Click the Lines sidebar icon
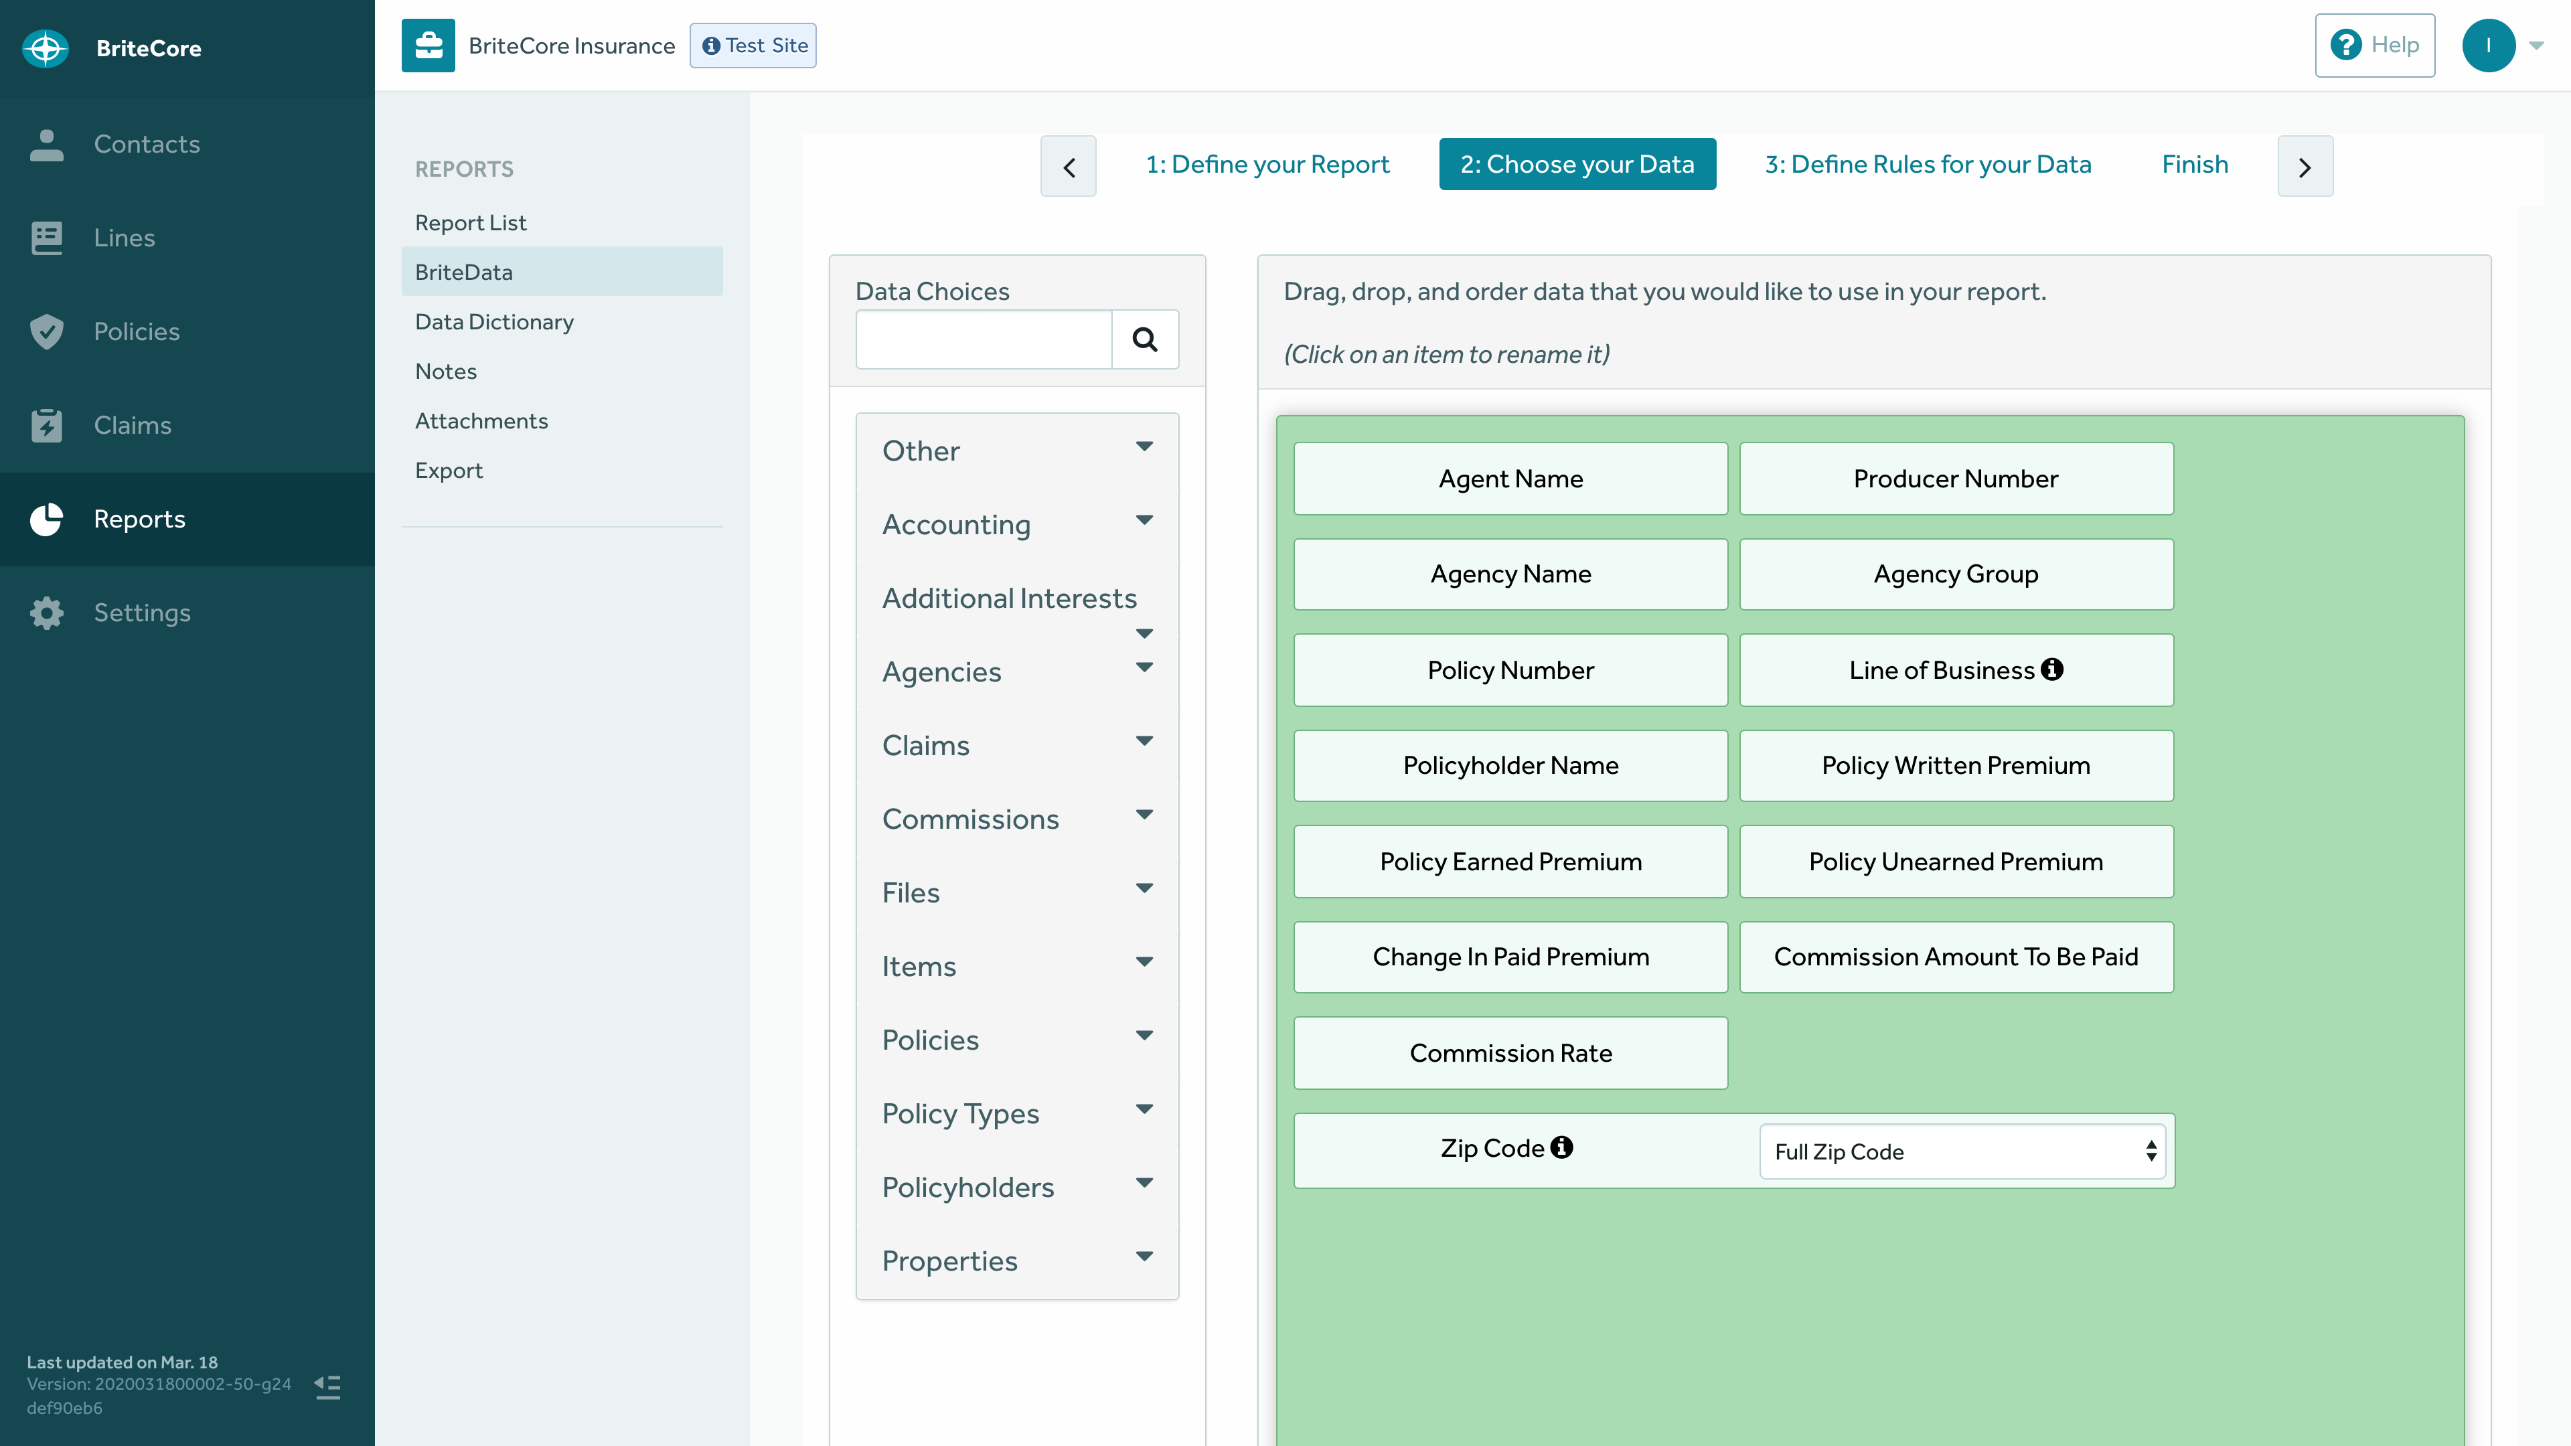 point(46,238)
